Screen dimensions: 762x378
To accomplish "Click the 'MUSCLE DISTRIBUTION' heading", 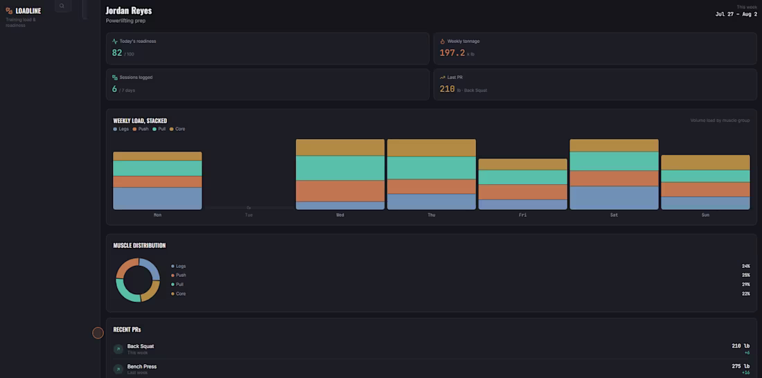I will tap(139, 245).
